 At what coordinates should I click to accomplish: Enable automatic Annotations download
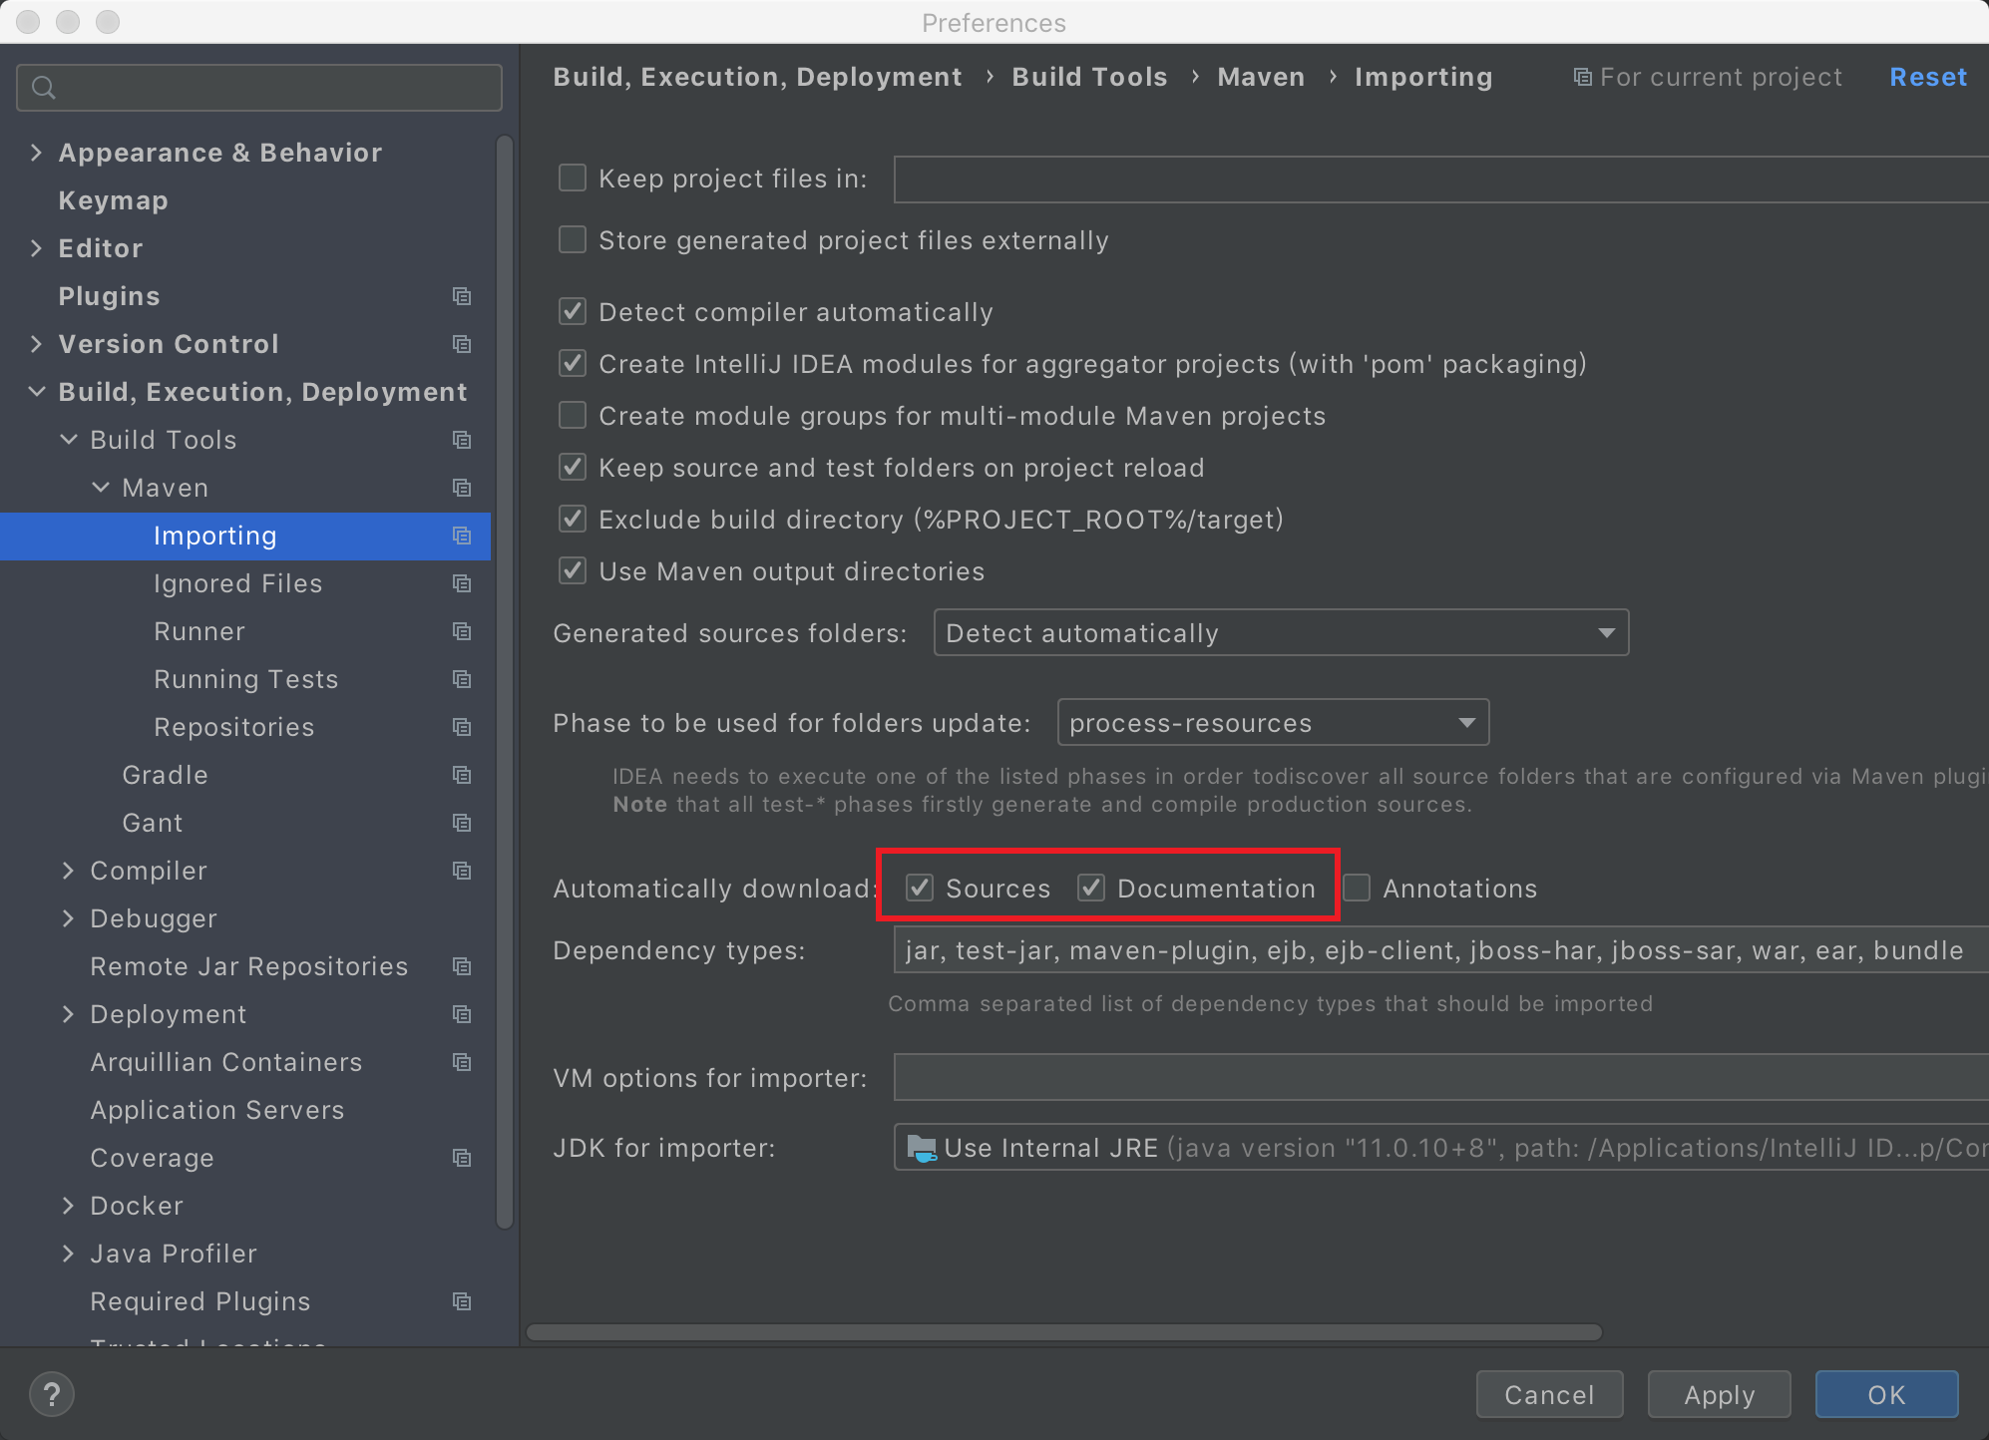click(1357, 888)
